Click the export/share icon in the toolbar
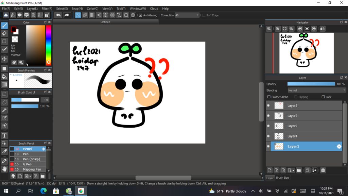 [13, 15]
